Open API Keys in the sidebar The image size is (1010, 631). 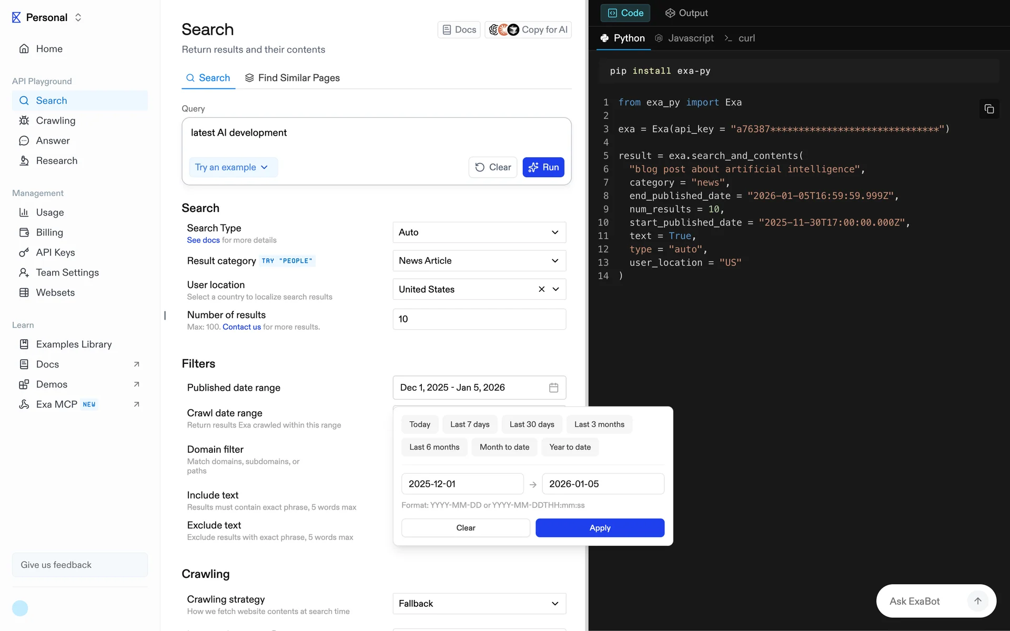click(x=55, y=252)
